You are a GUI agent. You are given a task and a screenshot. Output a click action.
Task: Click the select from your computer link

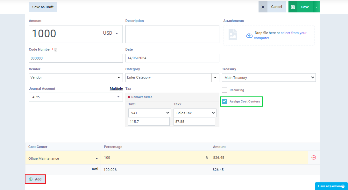[280, 35]
